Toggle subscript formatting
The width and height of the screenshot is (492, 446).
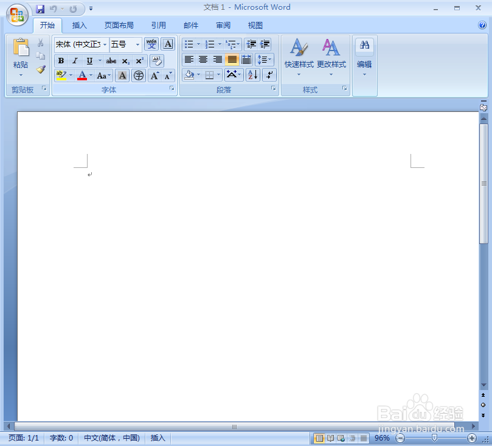(125, 61)
